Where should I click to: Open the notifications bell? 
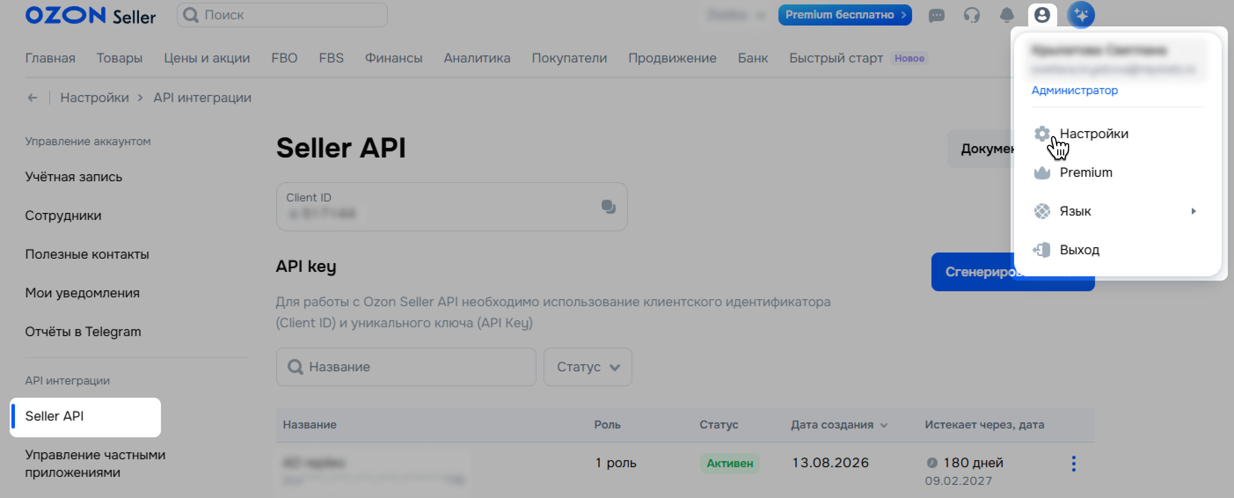click(x=1007, y=15)
